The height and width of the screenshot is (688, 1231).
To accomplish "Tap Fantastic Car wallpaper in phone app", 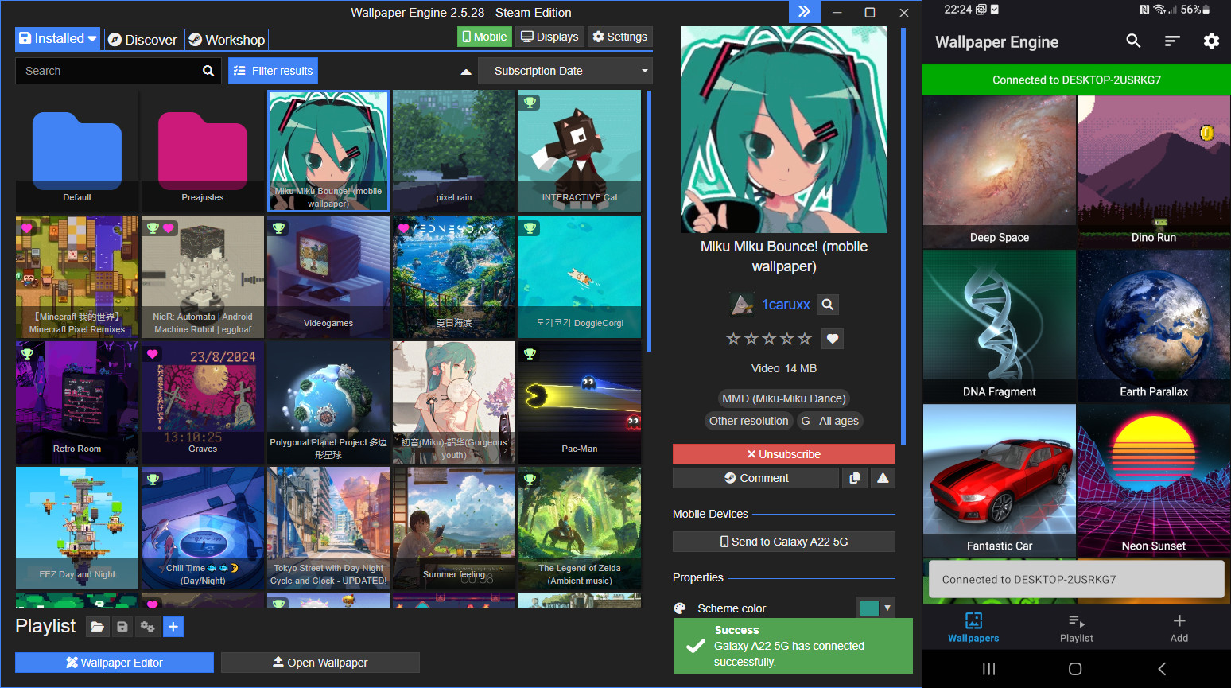I will 1000,480.
